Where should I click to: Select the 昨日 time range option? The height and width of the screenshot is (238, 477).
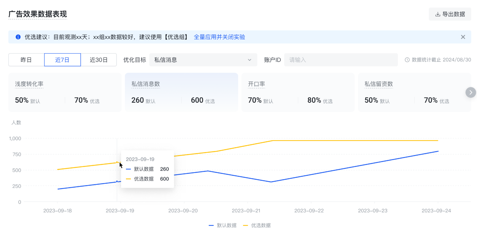(x=26, y=59)
